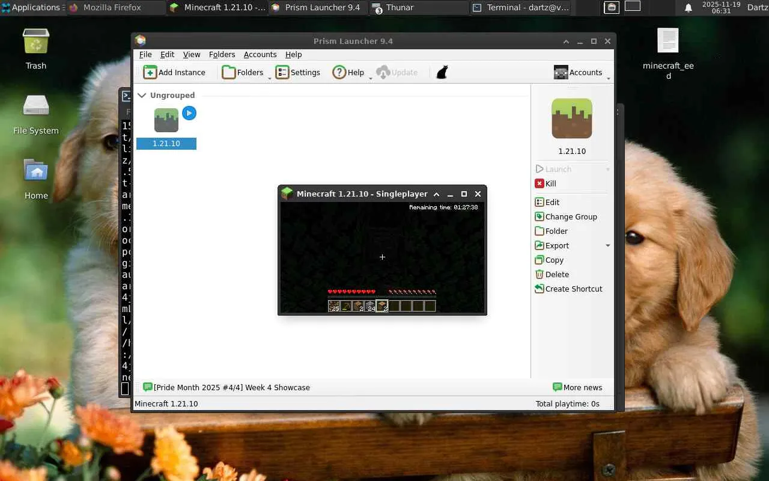Switch to the Minecraft 1.21.10 taskbar item
The image size is (769, 481).
click(x=217, y=7)
